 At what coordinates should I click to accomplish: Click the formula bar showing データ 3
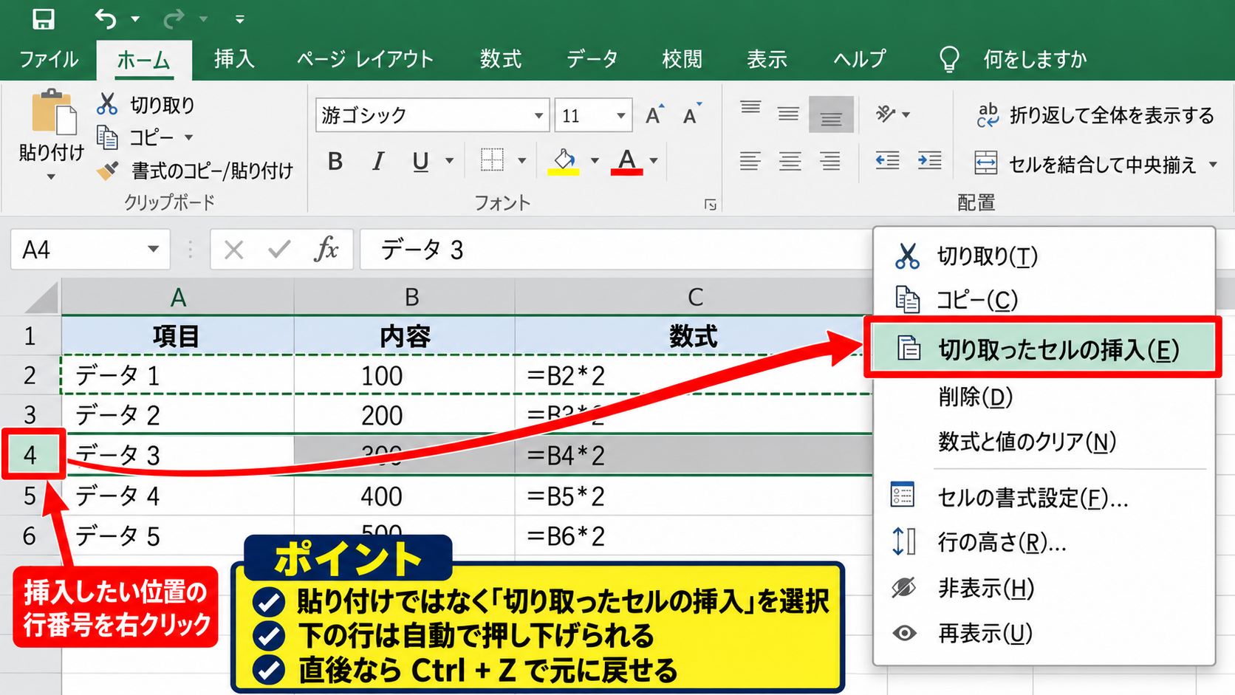[617, 250]
